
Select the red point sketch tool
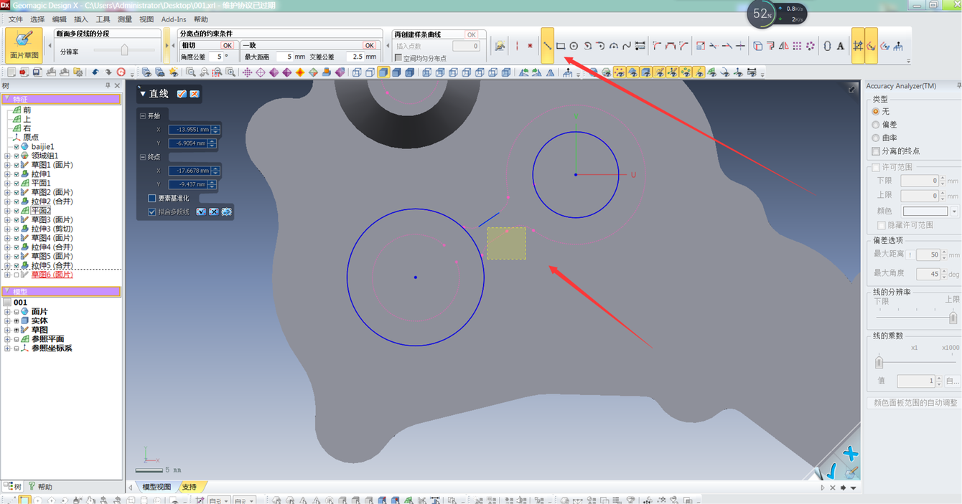coord(531,46)
